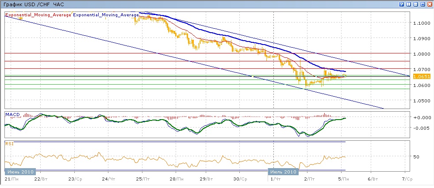434x188 pixels.
Task: Click the 29/Вт date on time axis
Action: [x=208, y=179]
